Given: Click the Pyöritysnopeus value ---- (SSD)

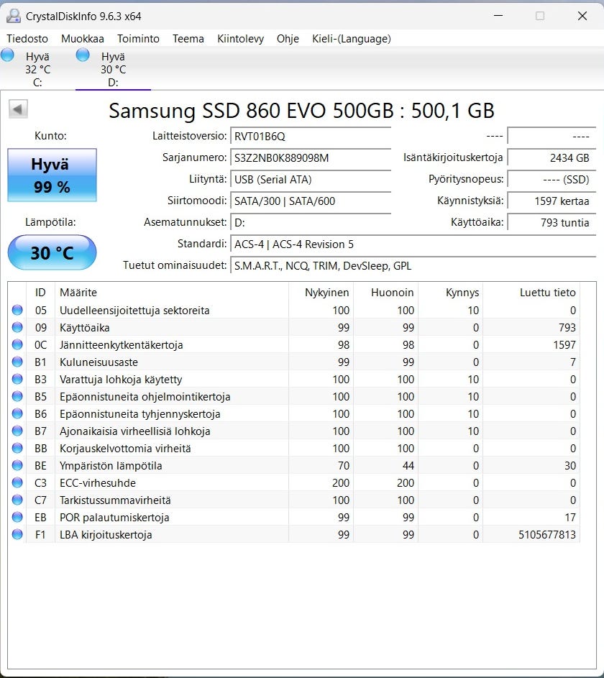Looking at the screenshot, I should [x=552, y=180].
